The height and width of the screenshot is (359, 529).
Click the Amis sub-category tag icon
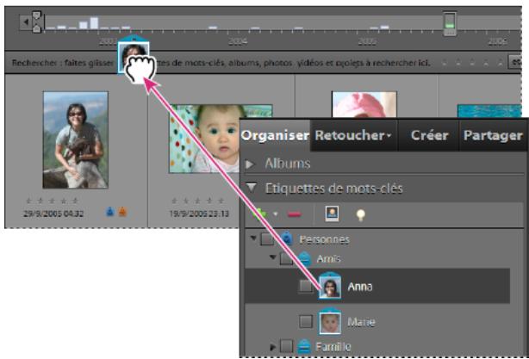click(x=304, y=258)
